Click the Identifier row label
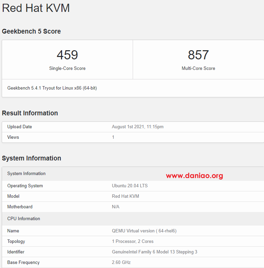 [16, 252]
